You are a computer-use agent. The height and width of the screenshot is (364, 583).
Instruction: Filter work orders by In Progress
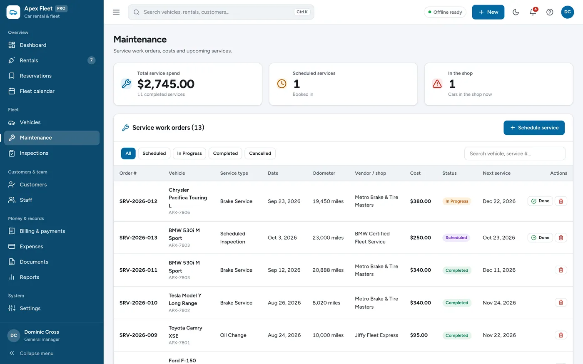click(x=189, y=154)
